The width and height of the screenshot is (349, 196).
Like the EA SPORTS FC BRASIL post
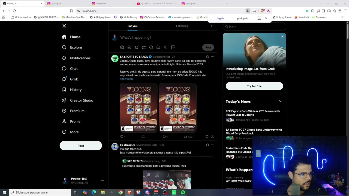[164, 137]
